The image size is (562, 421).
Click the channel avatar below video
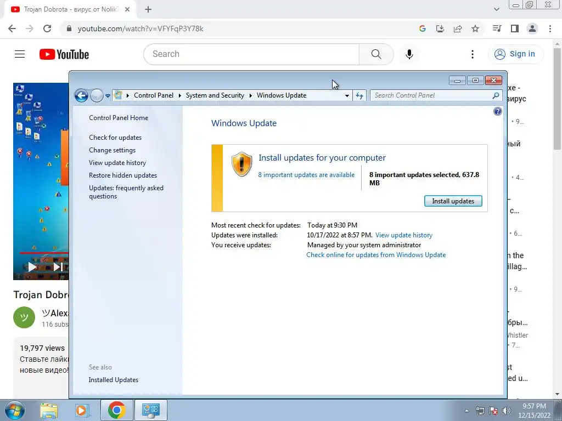pos(24,317)
